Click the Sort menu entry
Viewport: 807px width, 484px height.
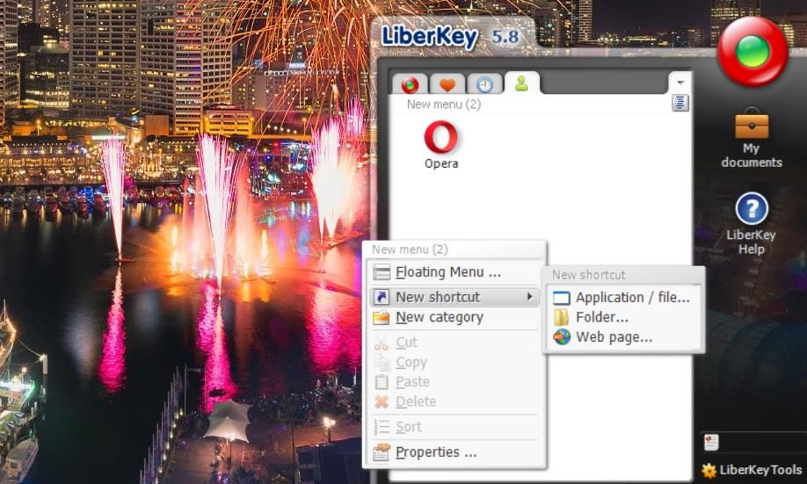tap(454, 426)
